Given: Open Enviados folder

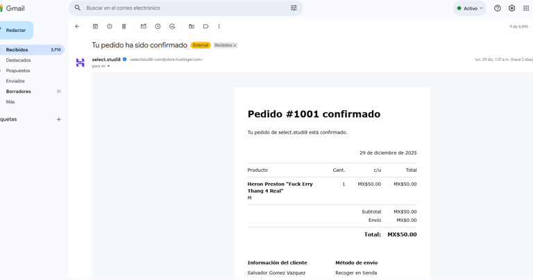Looking at the screenshot, I should (15, 81).
